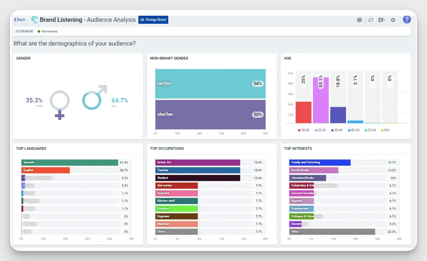The width and height of the screenshot is (427, 261).
Task: Go Back using the back link
Action: click(19, 20)
